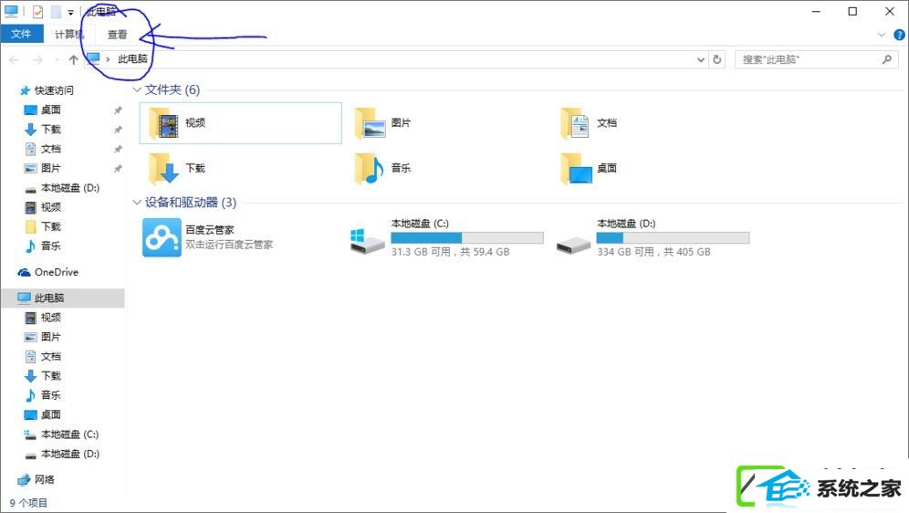Open 文档 under 此电脑 tree

coord(50,357)
